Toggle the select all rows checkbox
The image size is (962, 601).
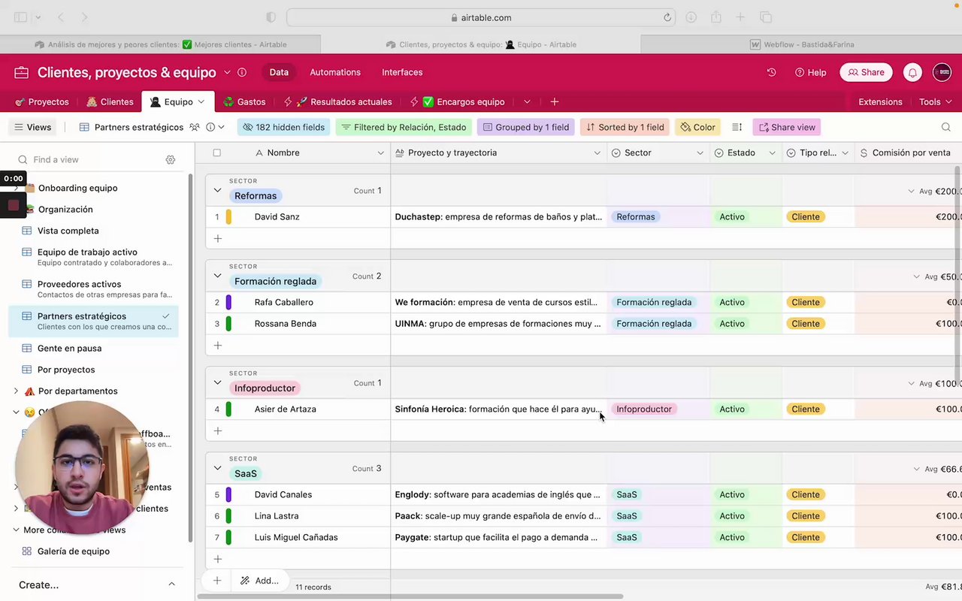click(x=216, y=153)
